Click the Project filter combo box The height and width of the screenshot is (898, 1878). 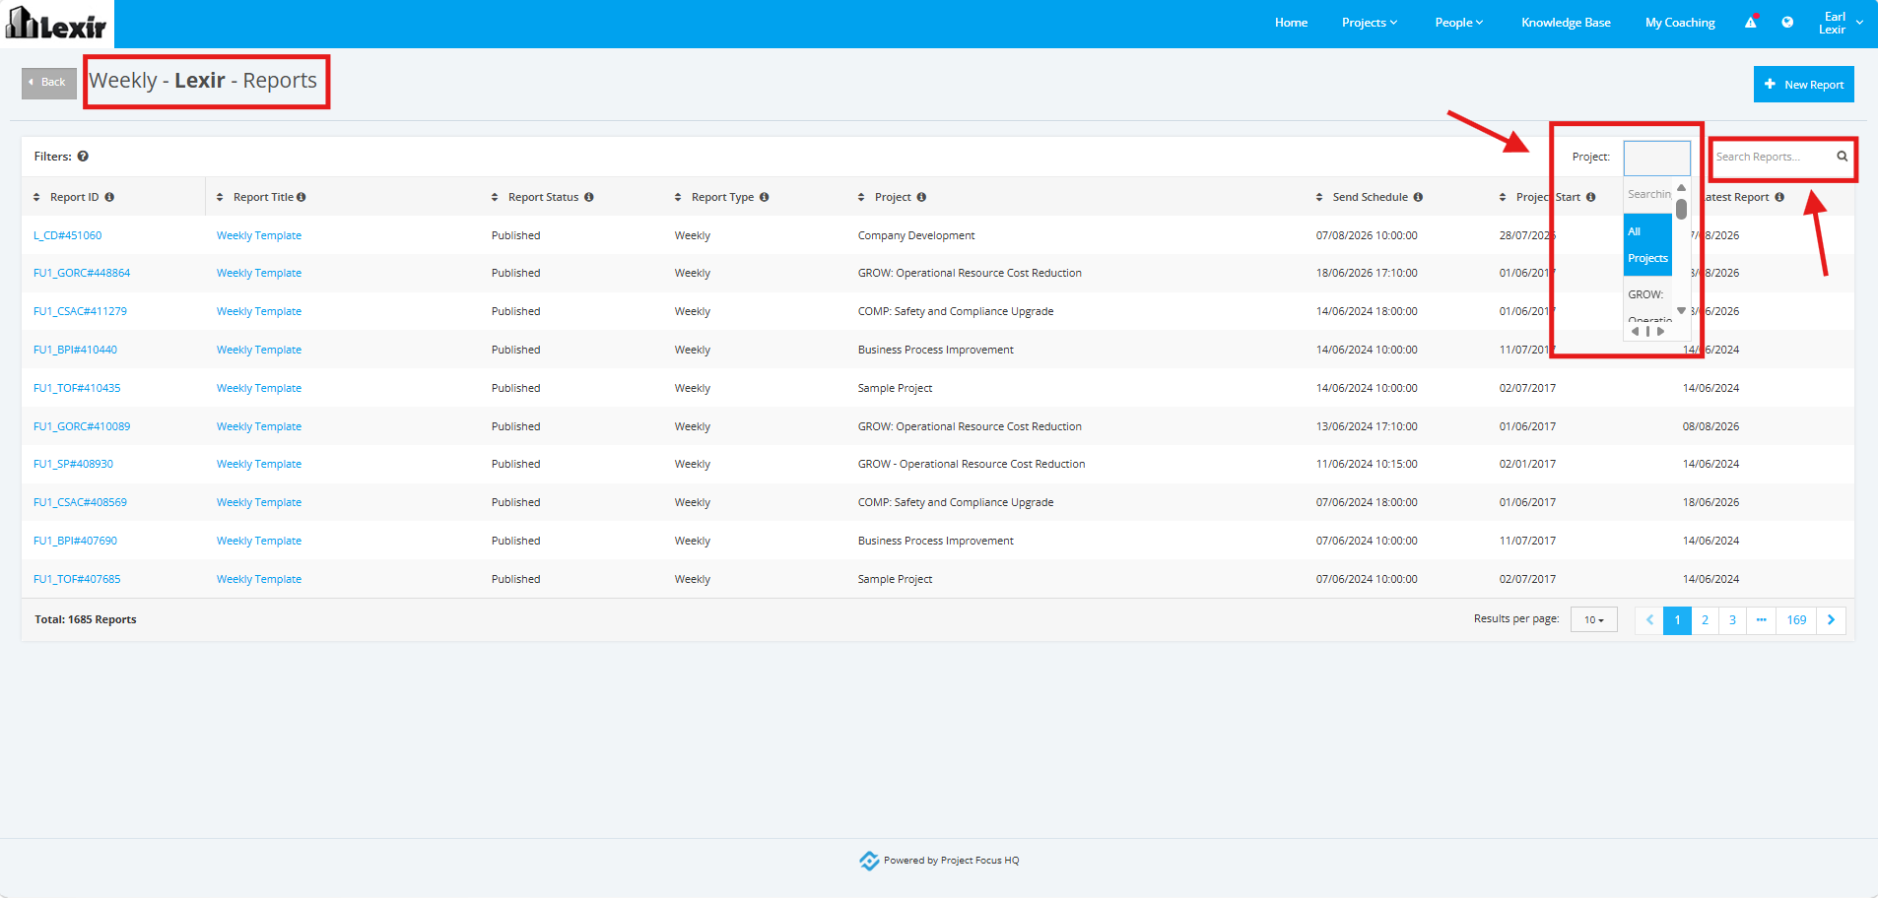[x=1657, y=158]
